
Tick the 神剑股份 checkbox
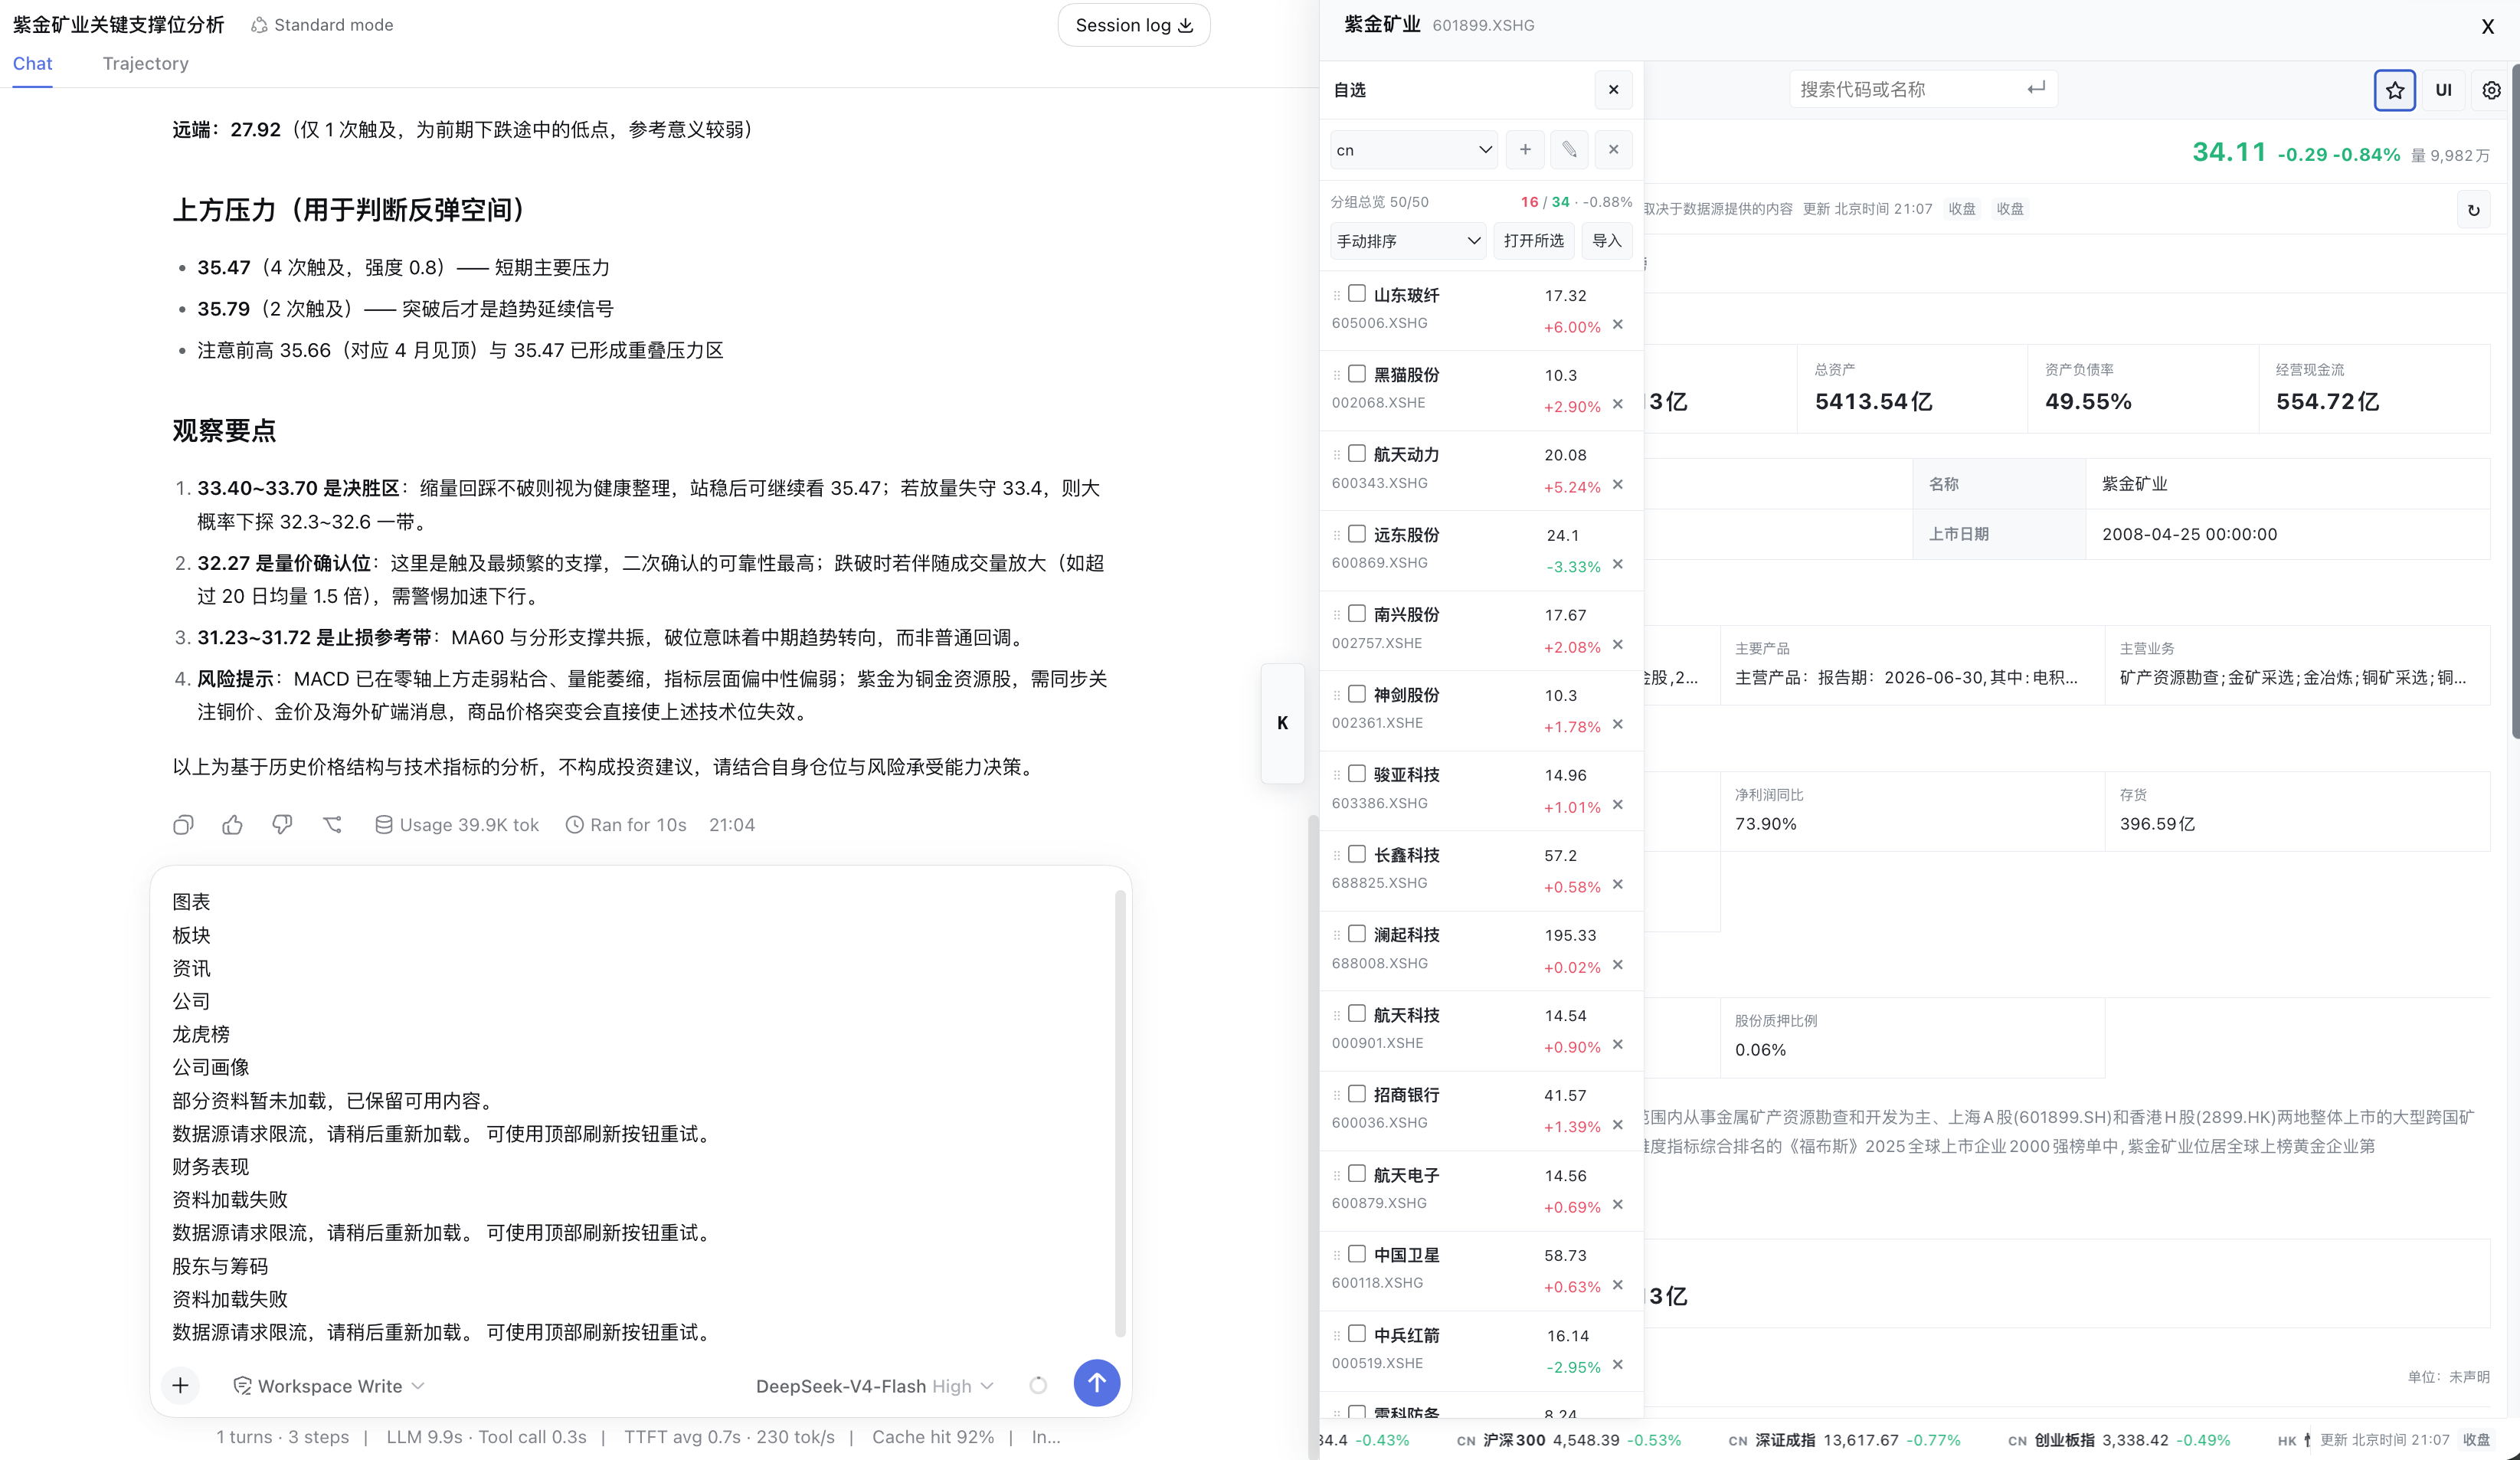(x=1357, y=693)
